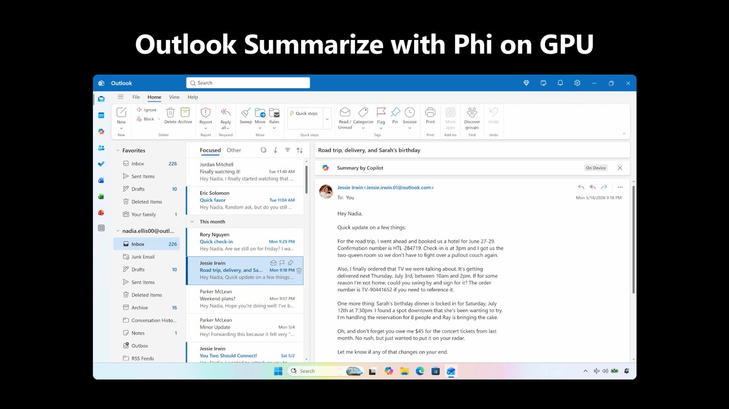
Task: Delete the selected email from ribbon
Action: click(x=170, y=116)
